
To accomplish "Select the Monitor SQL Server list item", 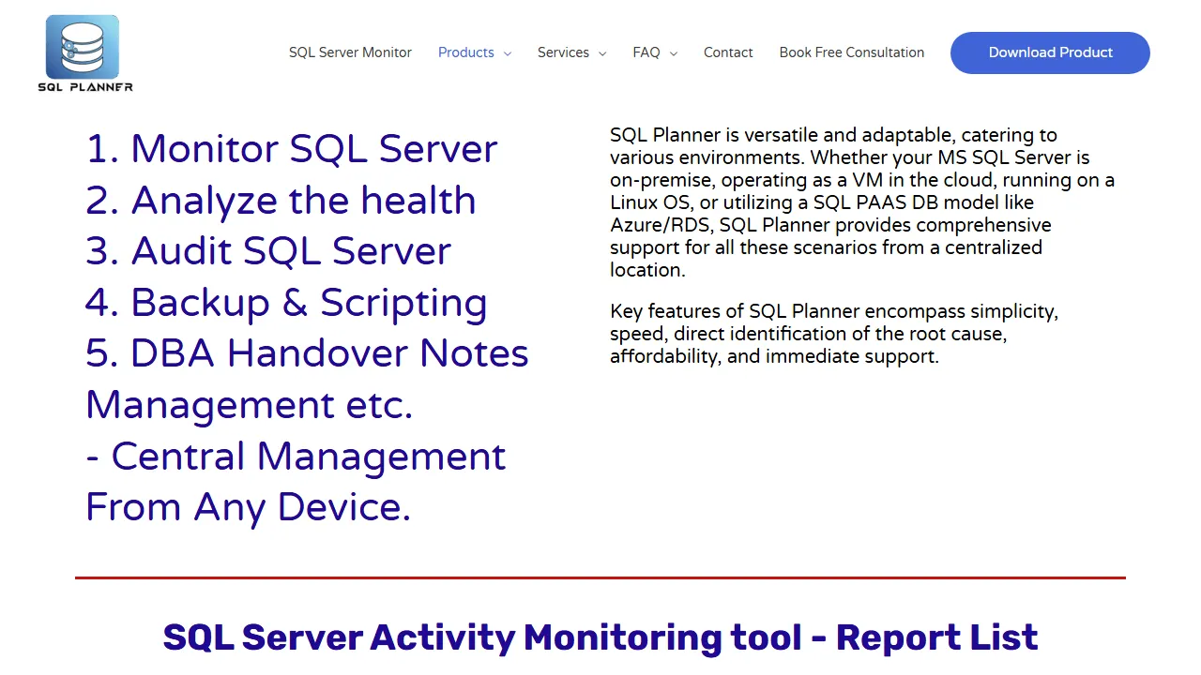I will click(x=292, y=148).
